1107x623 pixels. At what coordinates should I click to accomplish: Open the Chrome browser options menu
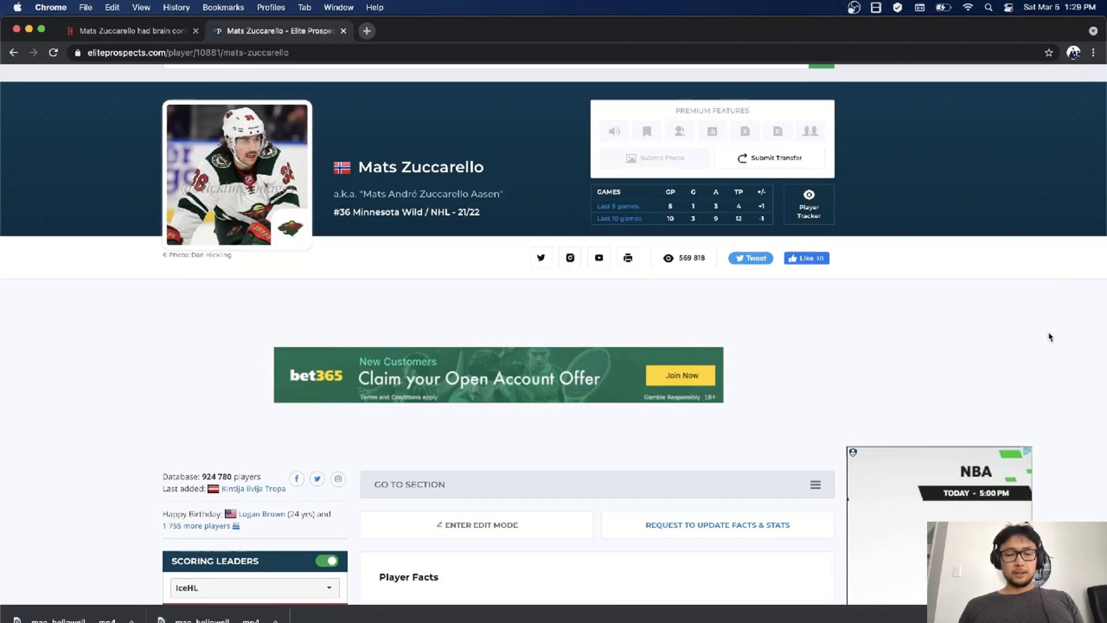tap(1094, 52)
